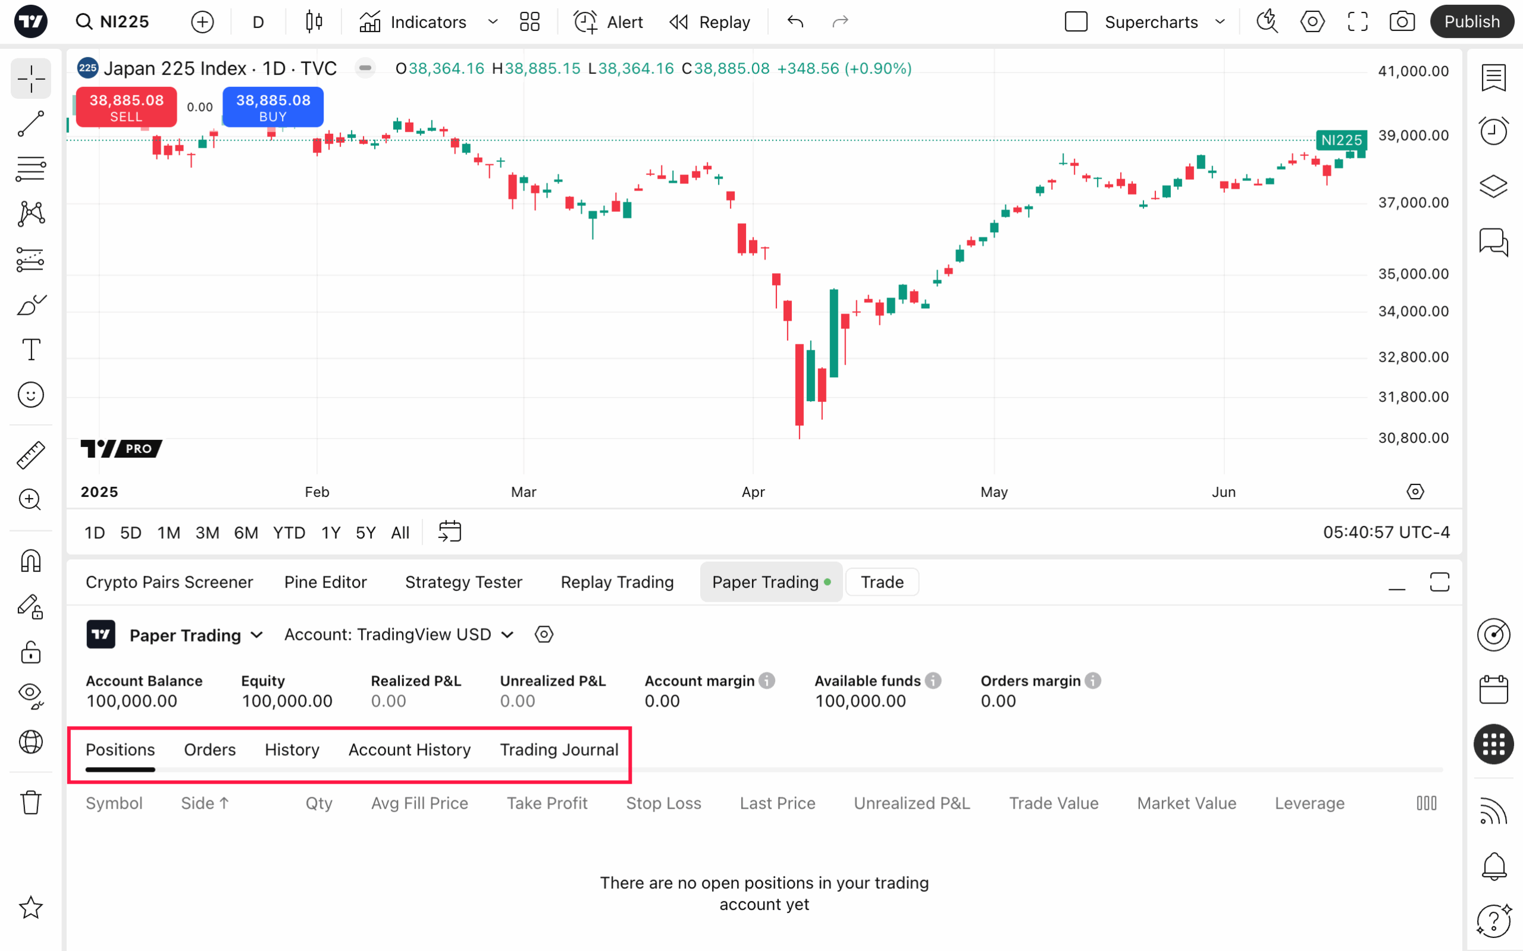Expand the Supercharts dropdown chevron
1523x951 pixels.
[x=1220, y=21]
